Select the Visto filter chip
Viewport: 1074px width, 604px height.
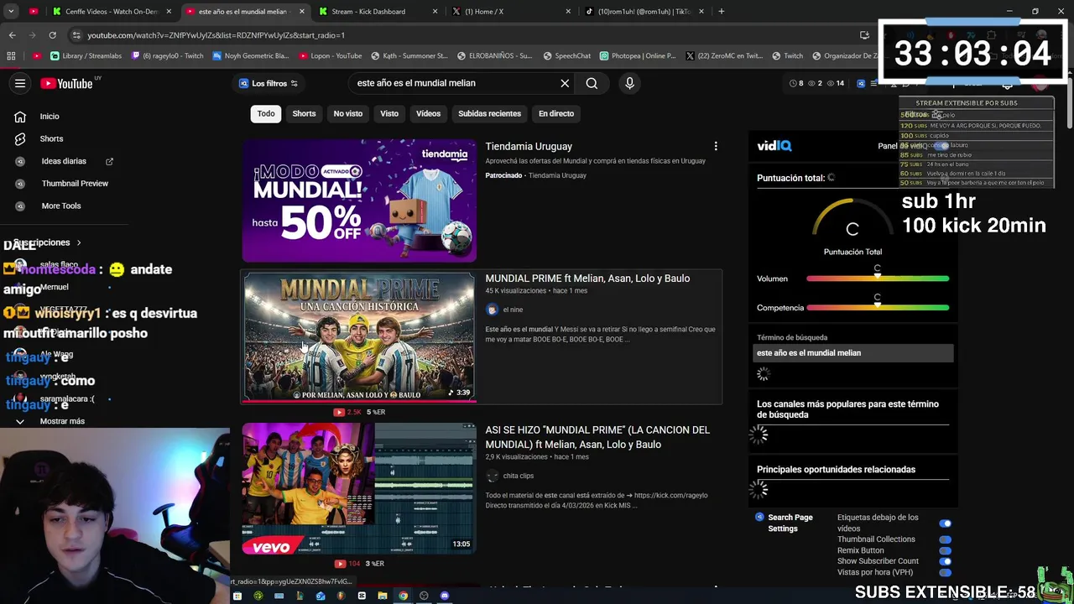[389, 113]
